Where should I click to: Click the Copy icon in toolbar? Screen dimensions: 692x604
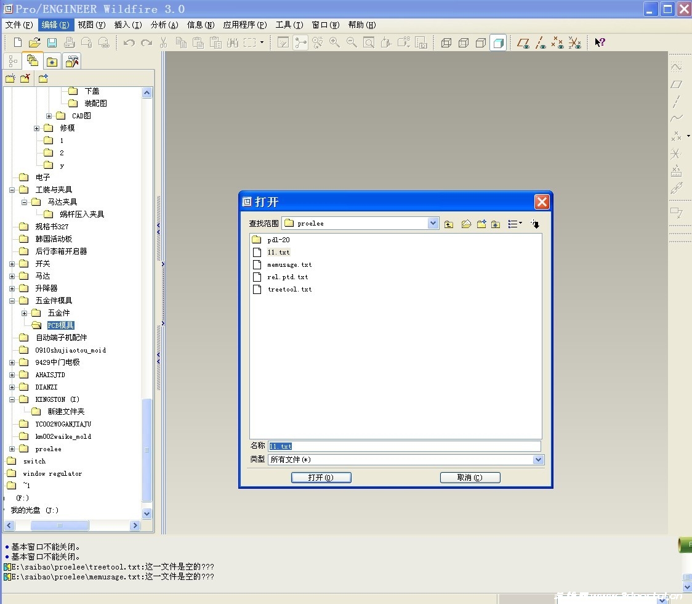181,43
